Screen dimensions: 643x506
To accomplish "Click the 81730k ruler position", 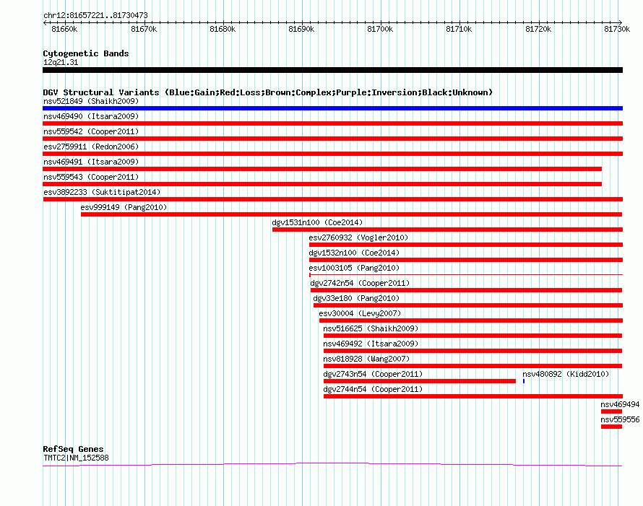I will (617, 29).
